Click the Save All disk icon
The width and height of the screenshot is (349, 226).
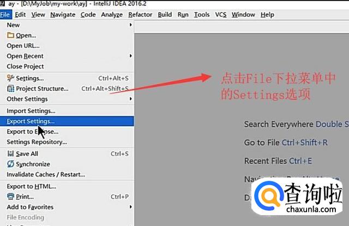coord(10,154)
